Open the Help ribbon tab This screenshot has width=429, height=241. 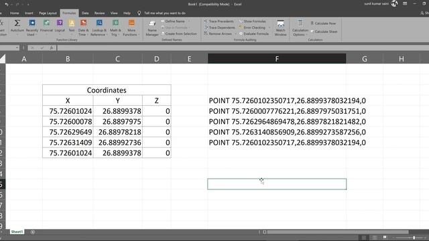coord(127,13)
